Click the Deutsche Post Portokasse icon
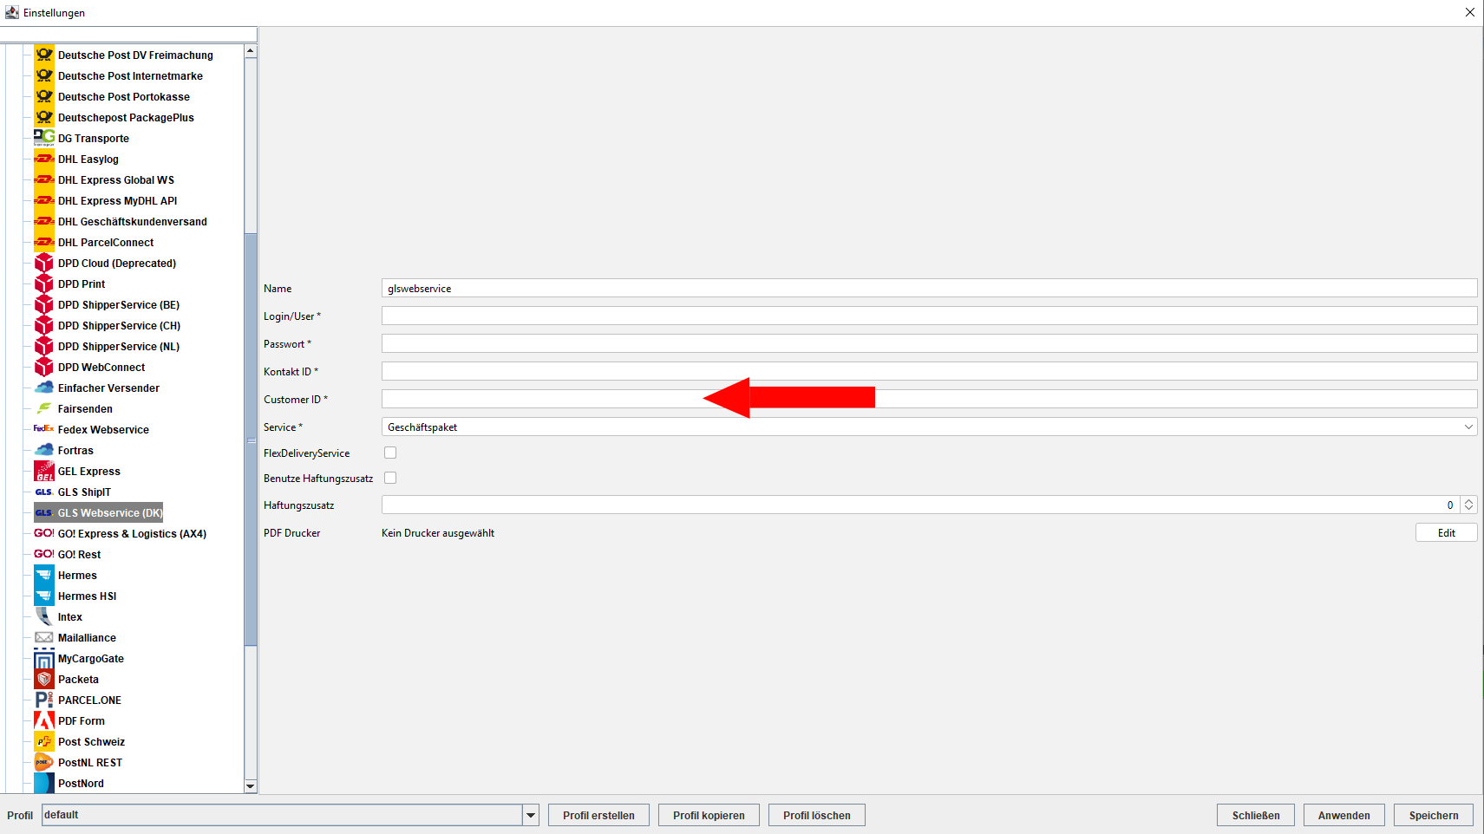The image size is (1484, 834). coord(44,96)
